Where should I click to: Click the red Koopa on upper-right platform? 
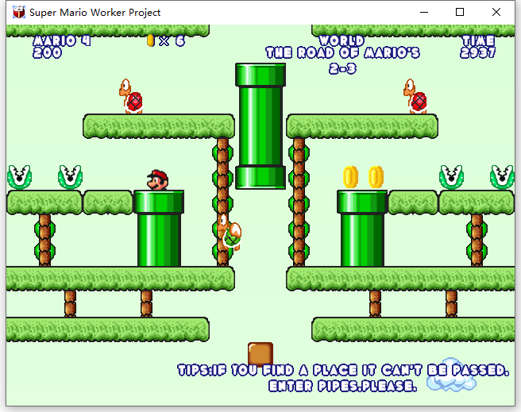(415, 97)
